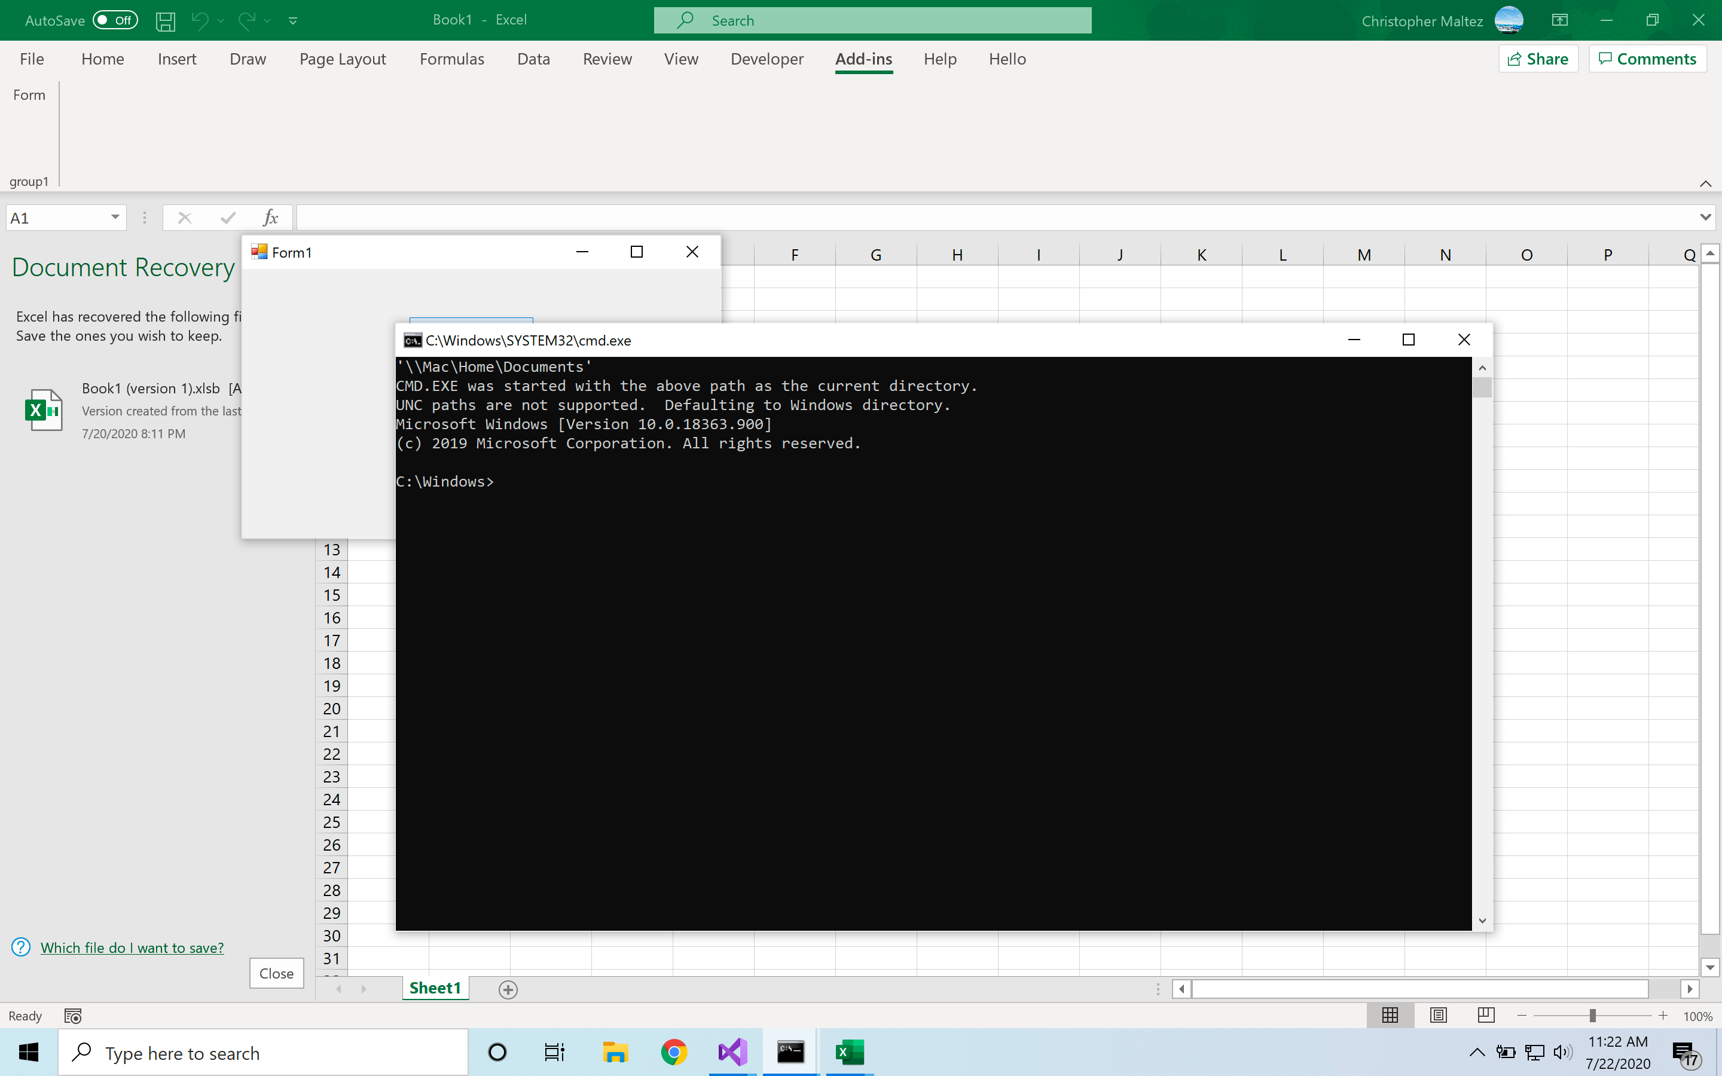The height and width of the screenshot is (1076, 1722).
Task: Open the Developer tab
Action: [x=767, y=59]
